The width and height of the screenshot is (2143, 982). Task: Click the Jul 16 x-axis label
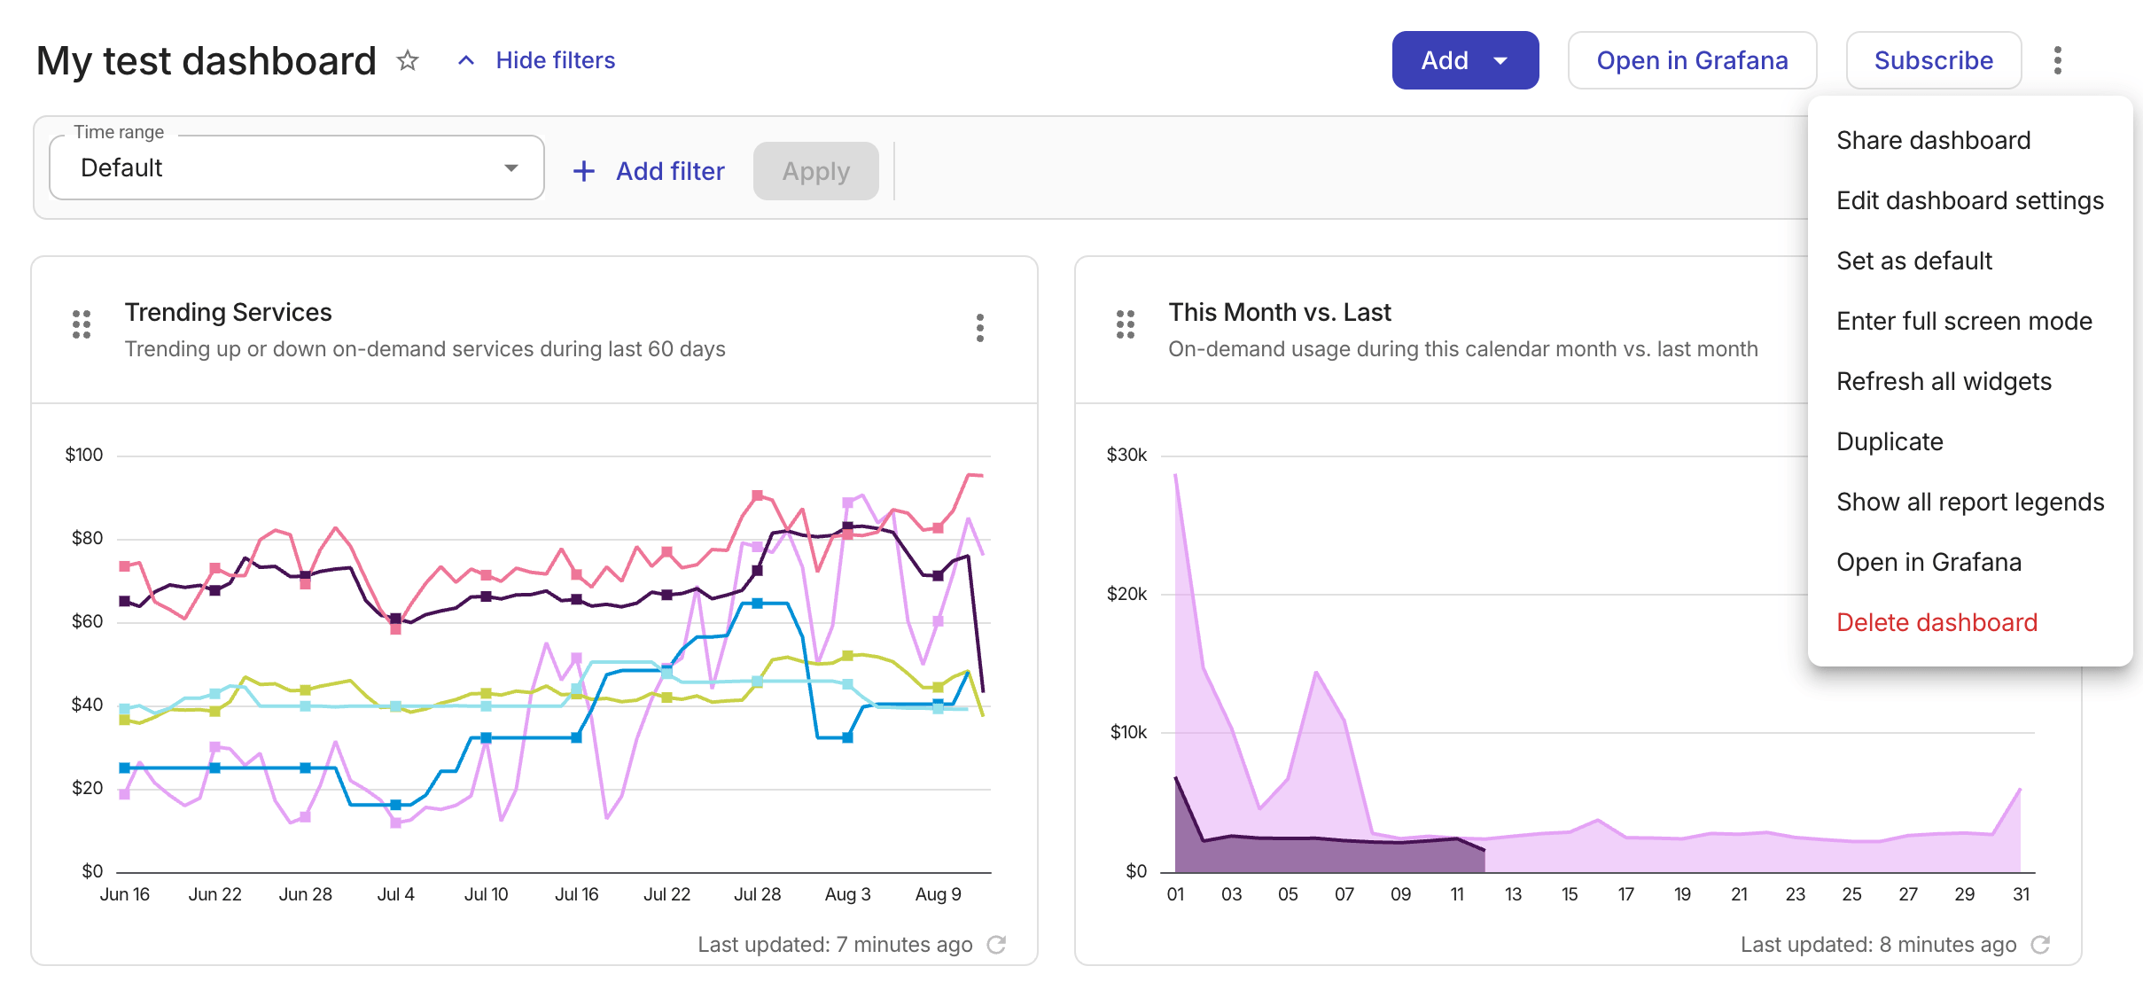[x=576, y=894]
